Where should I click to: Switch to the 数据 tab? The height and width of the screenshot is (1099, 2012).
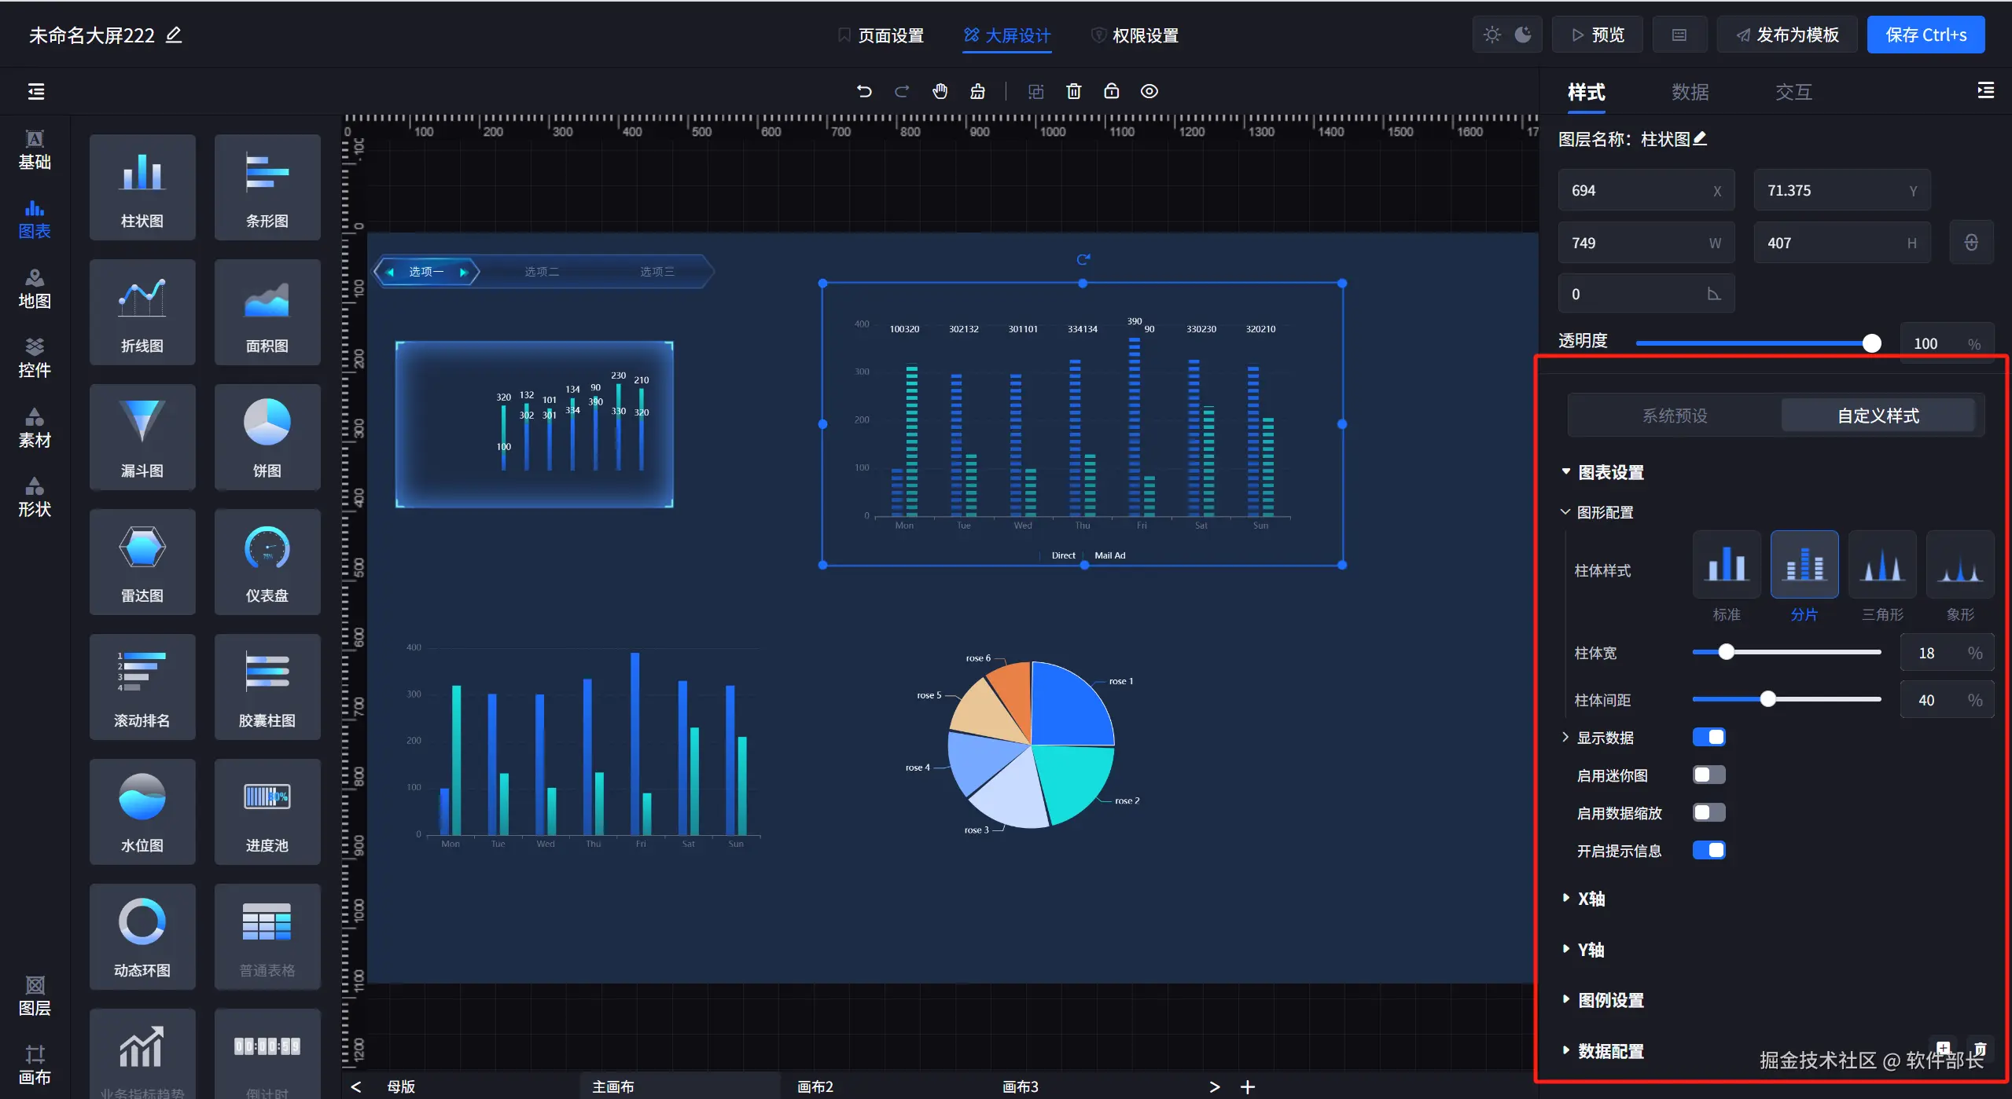1690,92
